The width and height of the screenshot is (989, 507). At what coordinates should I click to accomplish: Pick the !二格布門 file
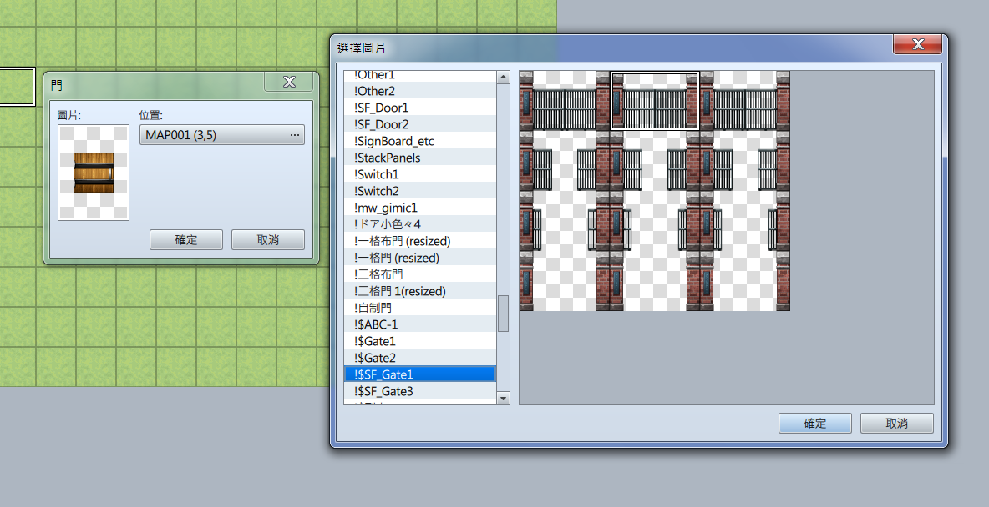point(420,274)
